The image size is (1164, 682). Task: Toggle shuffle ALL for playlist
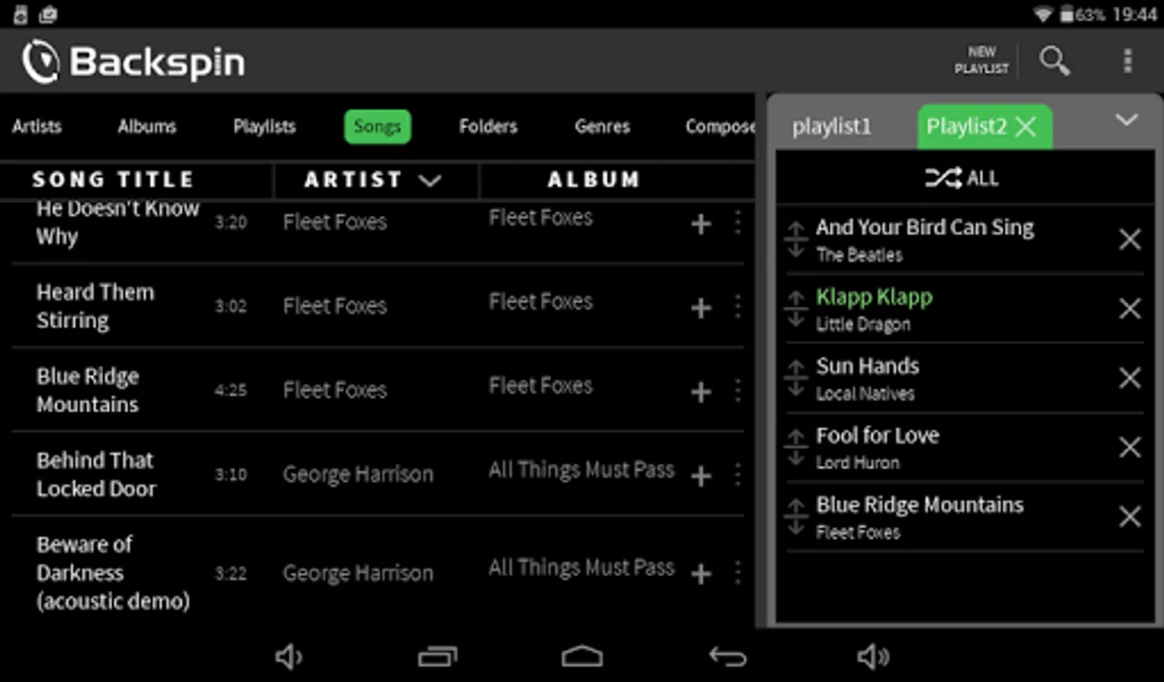961,178
